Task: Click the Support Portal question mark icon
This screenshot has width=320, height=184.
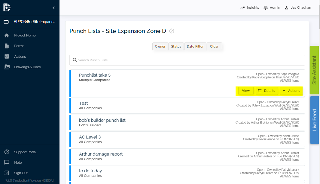Action: tap(7, 152)
